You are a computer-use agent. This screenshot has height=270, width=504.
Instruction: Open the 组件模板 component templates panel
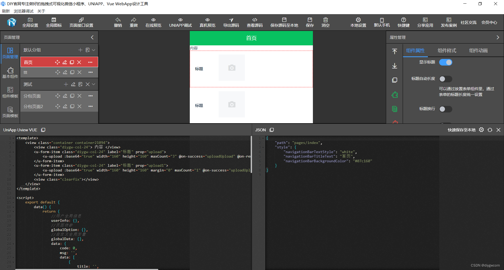click(x=10, y=92)
